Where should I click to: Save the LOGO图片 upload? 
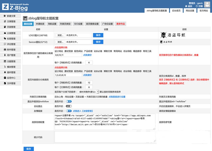[98, 35]
